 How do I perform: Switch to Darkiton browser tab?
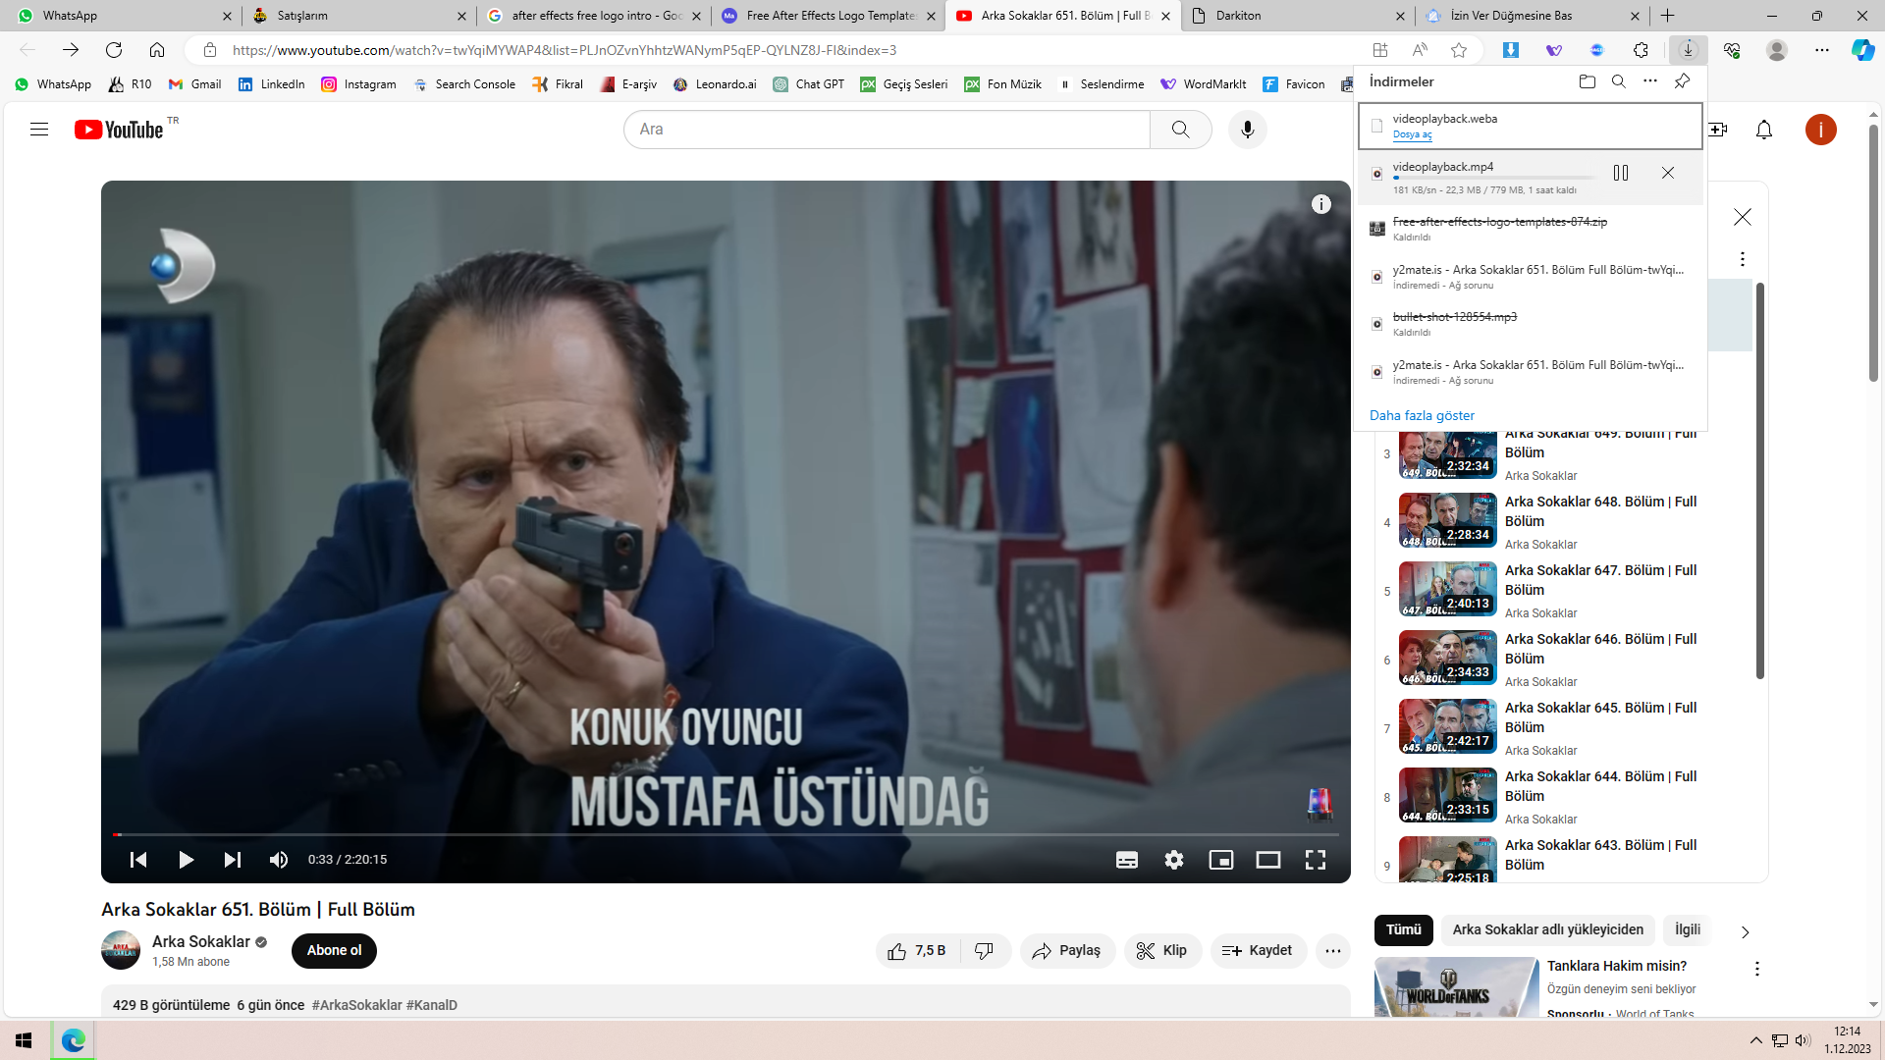1299,16
